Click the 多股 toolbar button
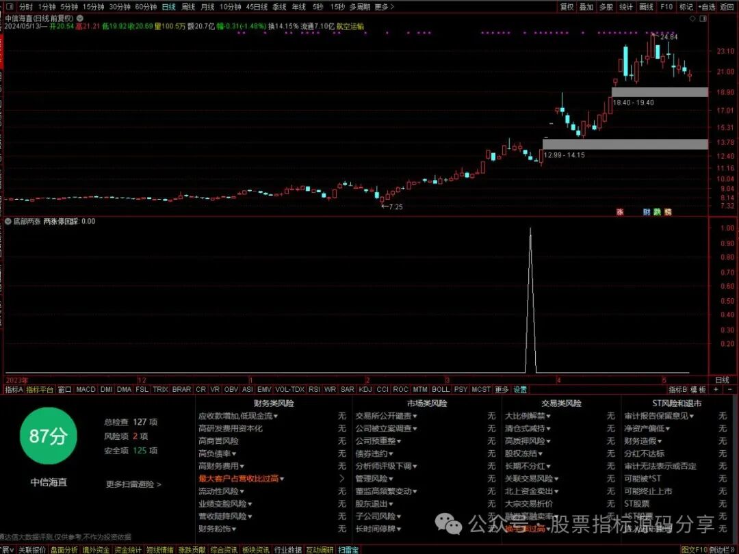This screenshot has height=554, width=739. click(x=606, y=7)
